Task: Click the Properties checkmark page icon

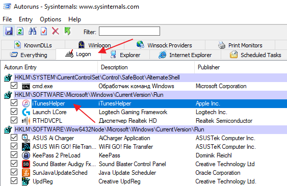Action: pyautogui.click(x=44, y=31)
